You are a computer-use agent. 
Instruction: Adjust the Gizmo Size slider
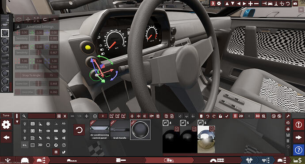[39, 84]
